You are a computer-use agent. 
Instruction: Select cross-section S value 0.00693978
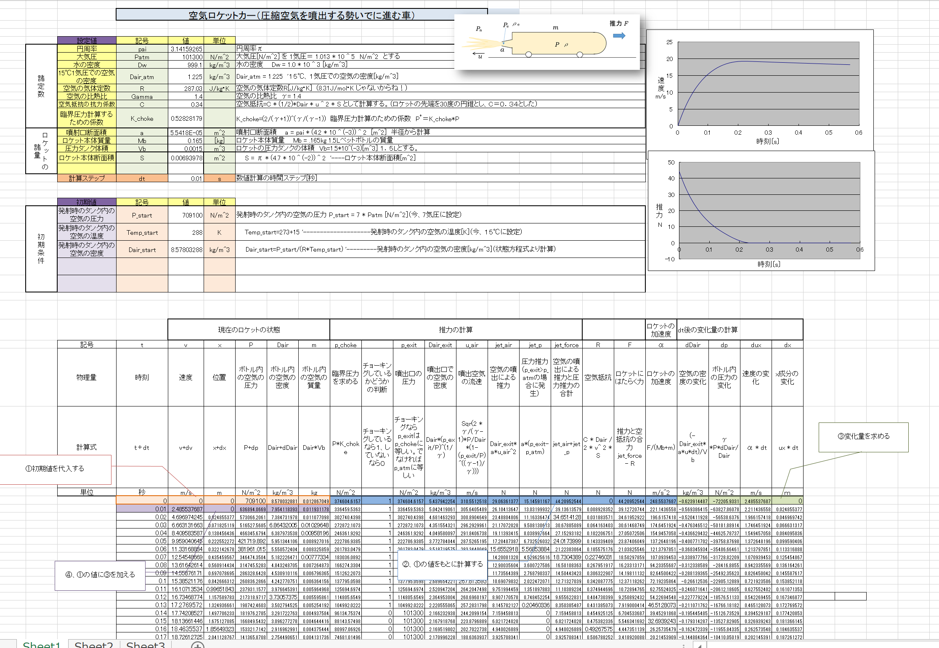tap(186, 158)
